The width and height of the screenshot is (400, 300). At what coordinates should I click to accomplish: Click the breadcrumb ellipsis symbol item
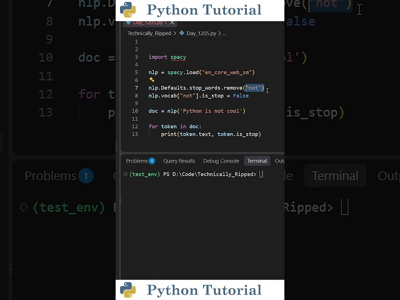click(x=224, y=33)
